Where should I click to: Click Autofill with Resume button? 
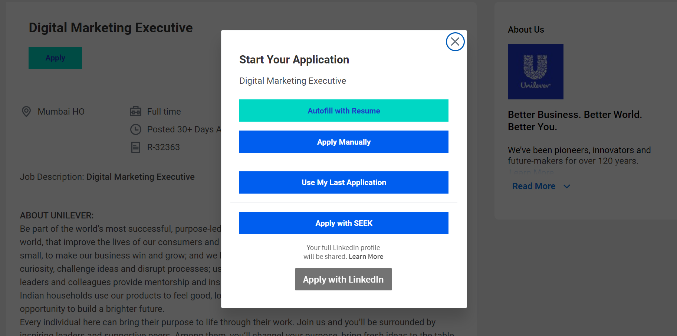(x=344, y=111)
